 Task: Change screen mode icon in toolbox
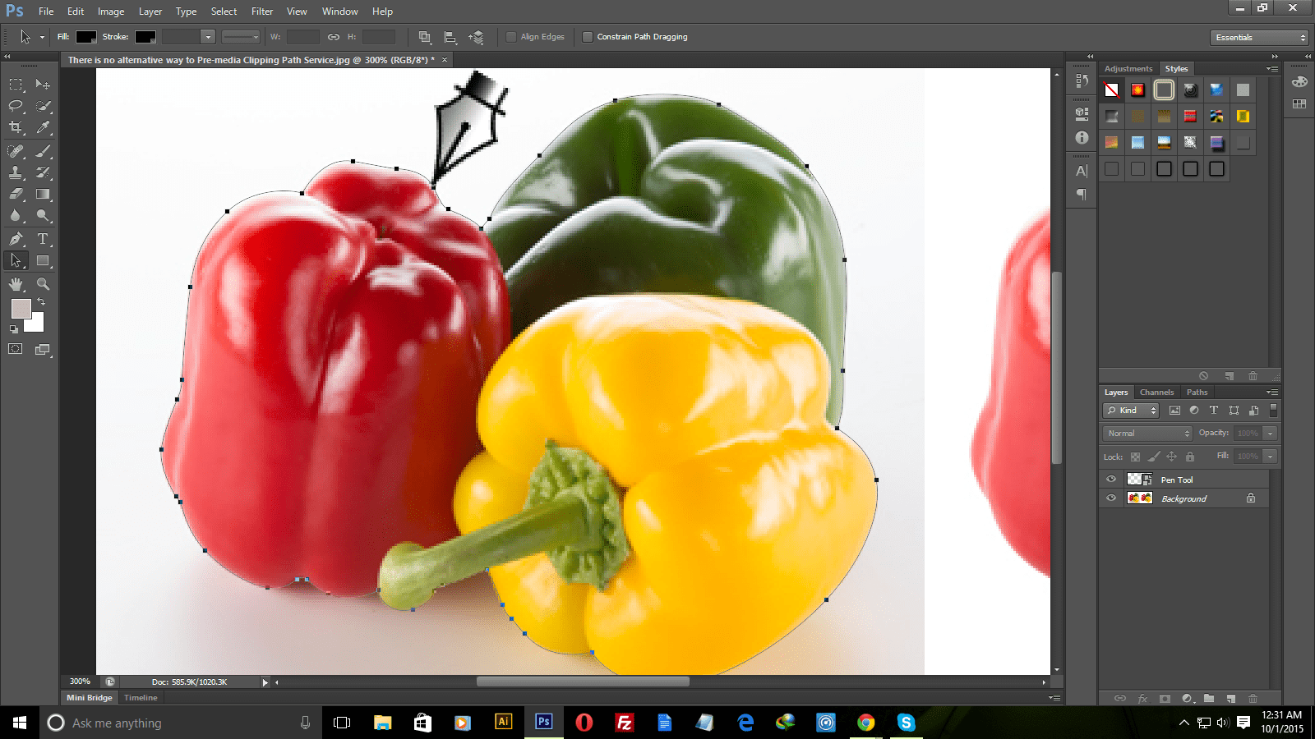43,349
